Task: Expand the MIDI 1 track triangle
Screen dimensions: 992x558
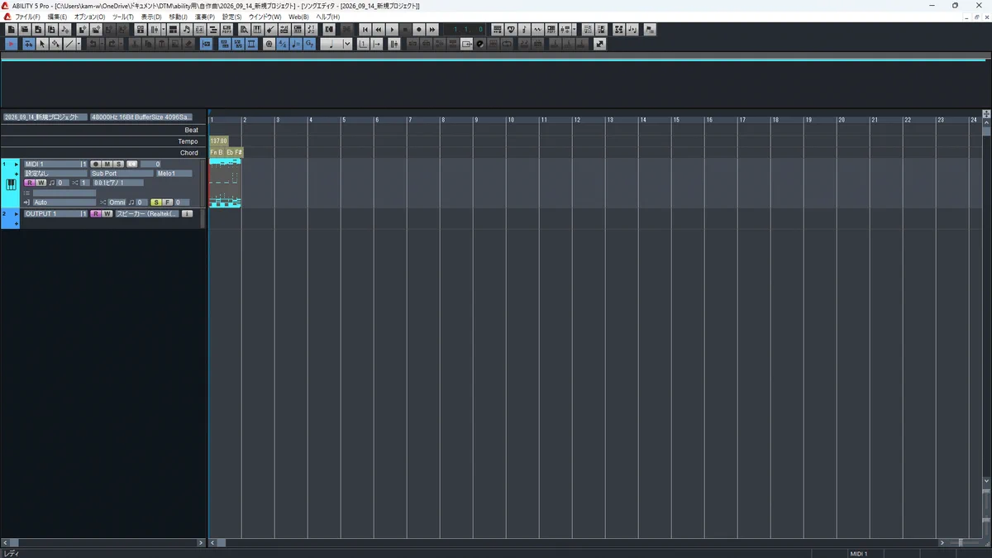Action: click(16, 164)
